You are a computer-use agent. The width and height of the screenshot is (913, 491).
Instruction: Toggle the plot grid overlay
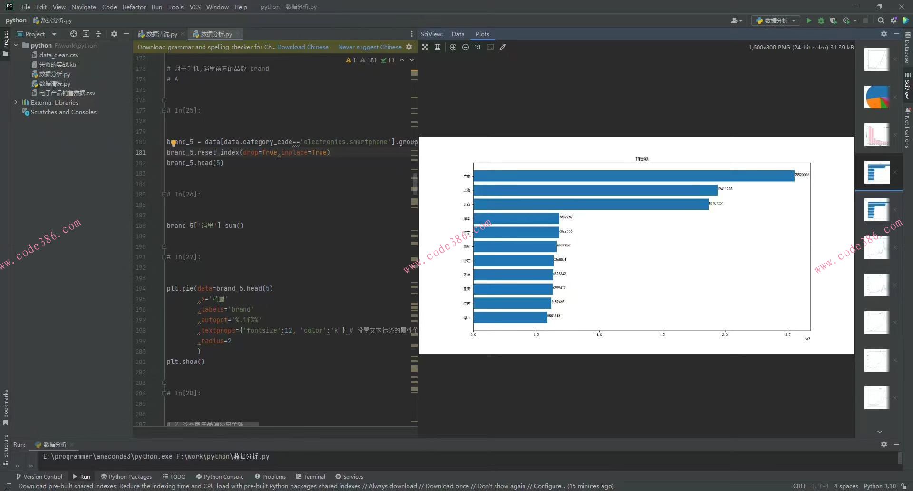(437, 47)
